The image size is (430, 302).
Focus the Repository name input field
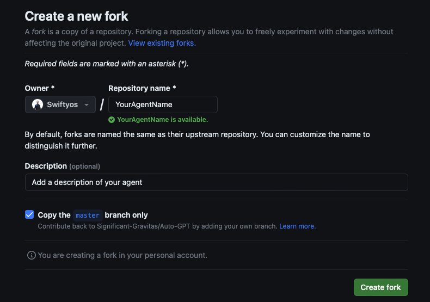(163, 104)
